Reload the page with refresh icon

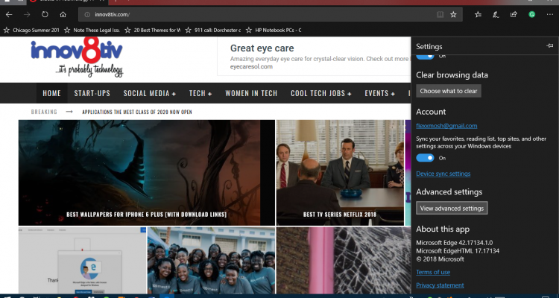pos(45,15)
